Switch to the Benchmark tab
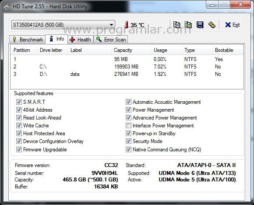This screenshot has width=254, height=205. pyautogui.click(x=27, y=40)
